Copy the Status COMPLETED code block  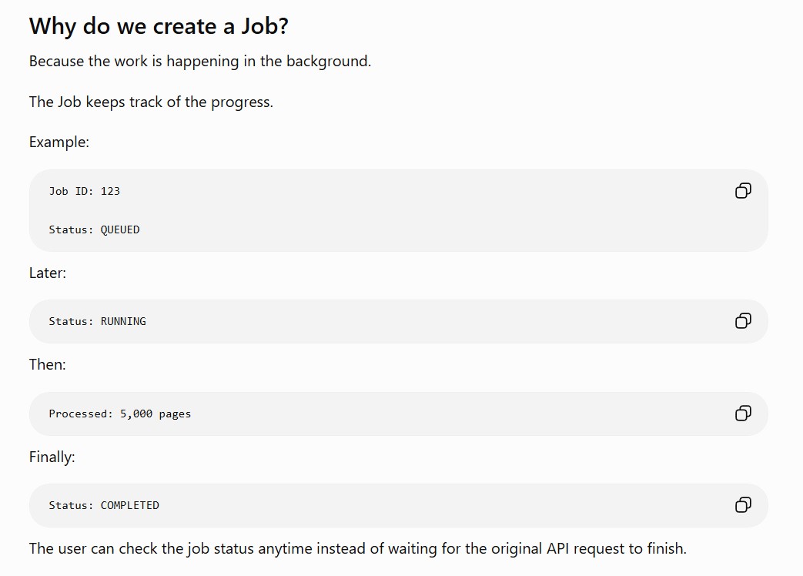click(x=743, y=505)
